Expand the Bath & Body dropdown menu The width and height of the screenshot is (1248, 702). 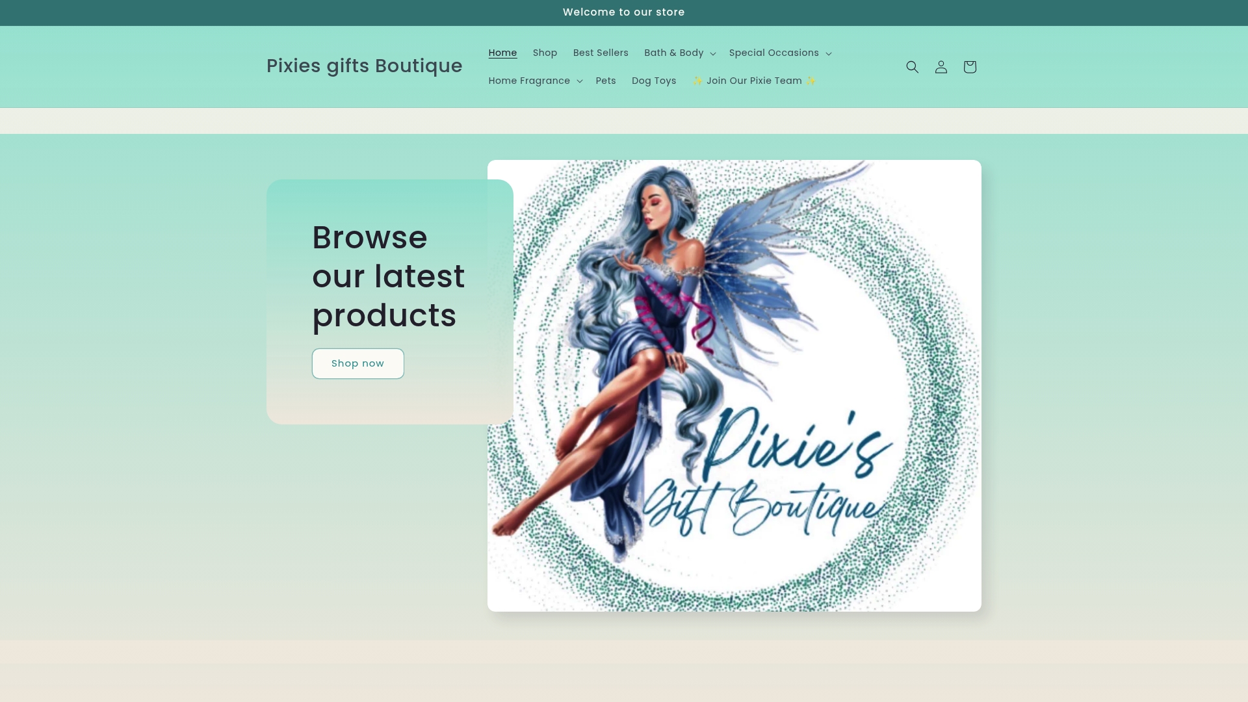tap(679, 53)
